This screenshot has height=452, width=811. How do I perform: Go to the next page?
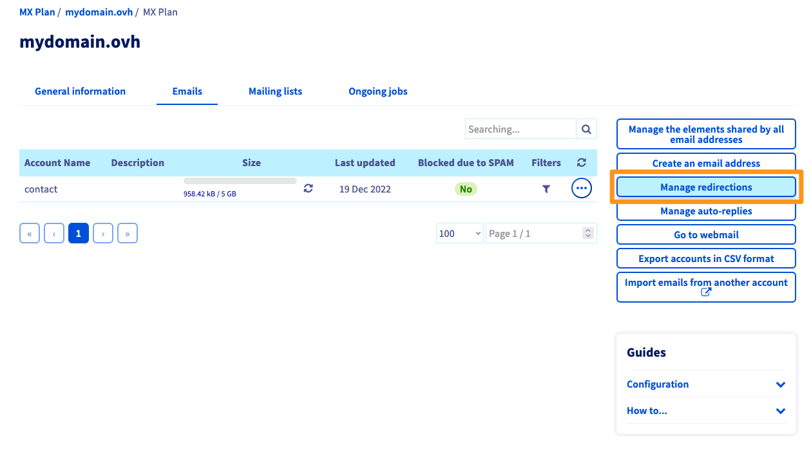coord(103,234)
